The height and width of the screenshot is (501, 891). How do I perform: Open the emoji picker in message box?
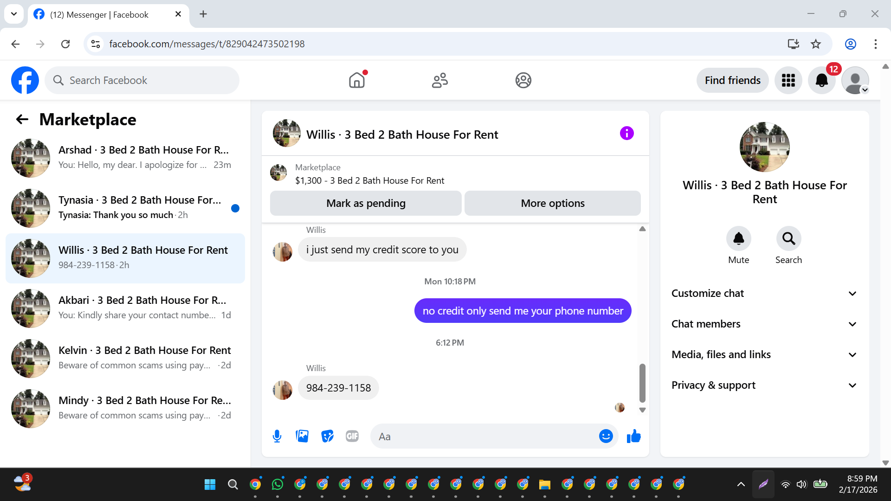click(x=606, y=436)
